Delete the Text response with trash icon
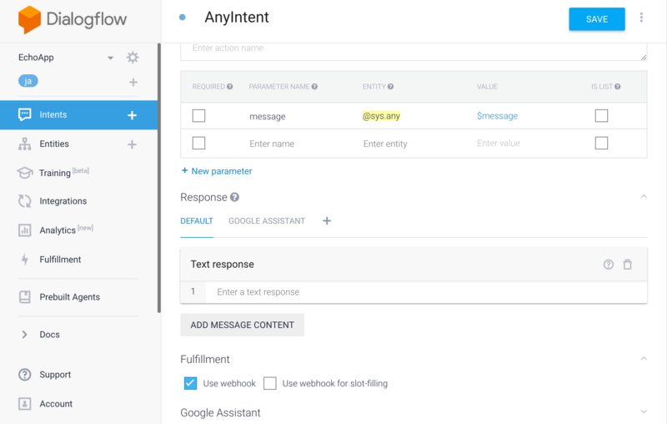The width and height of the screenshot is (667, 424). pos(628,265)
